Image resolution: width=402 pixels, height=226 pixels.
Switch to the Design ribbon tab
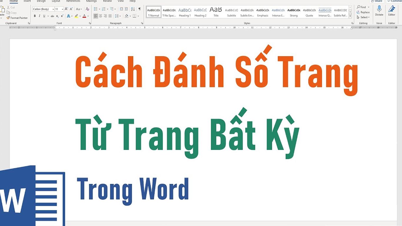point(41,1)
